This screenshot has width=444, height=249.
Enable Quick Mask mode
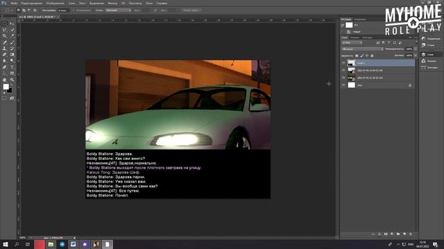tap(4, 98)
